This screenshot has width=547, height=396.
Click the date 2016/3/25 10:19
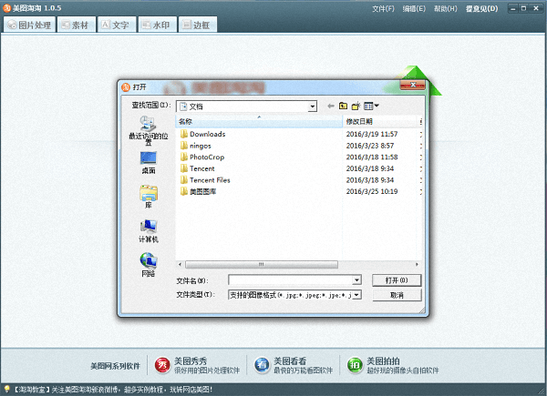(x=372, y=191)
